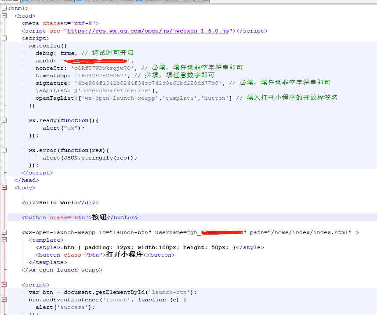Image resolution: width=377 pixels, height=315 pixels.
Task: Click the wx.error(function(res){ line
Action: pyautogui.click(x=69, y=150)
